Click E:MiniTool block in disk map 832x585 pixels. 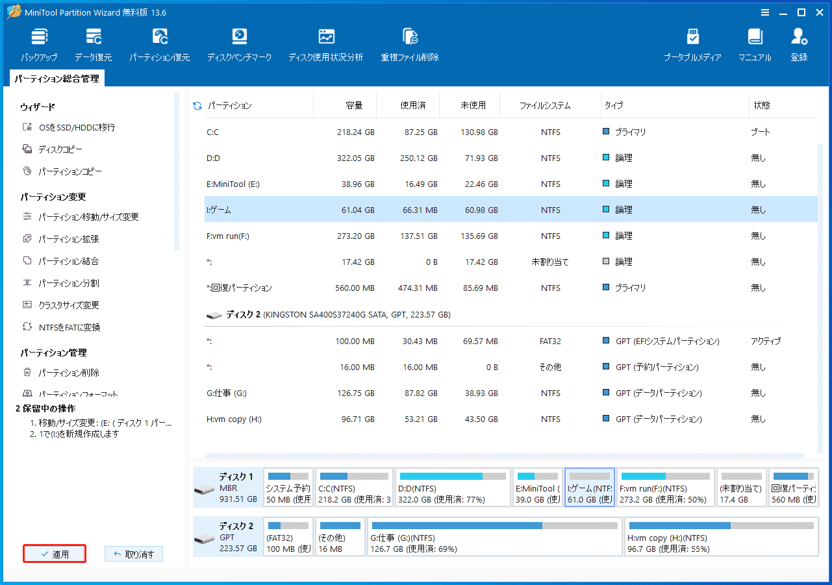click(x=538, y=488)
